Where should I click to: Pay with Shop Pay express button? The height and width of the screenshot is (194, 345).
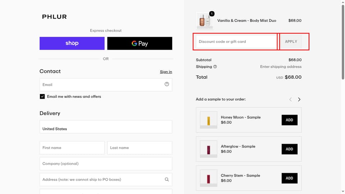(72, 43)
